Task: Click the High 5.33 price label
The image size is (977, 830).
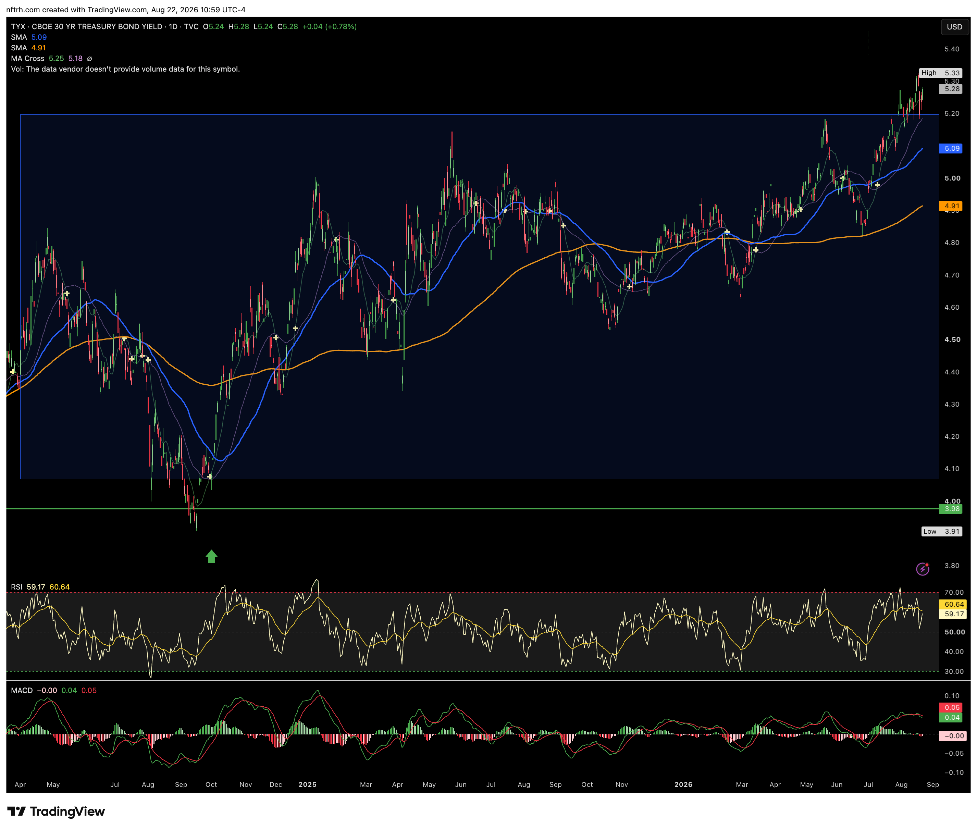Action: point(941,73)
